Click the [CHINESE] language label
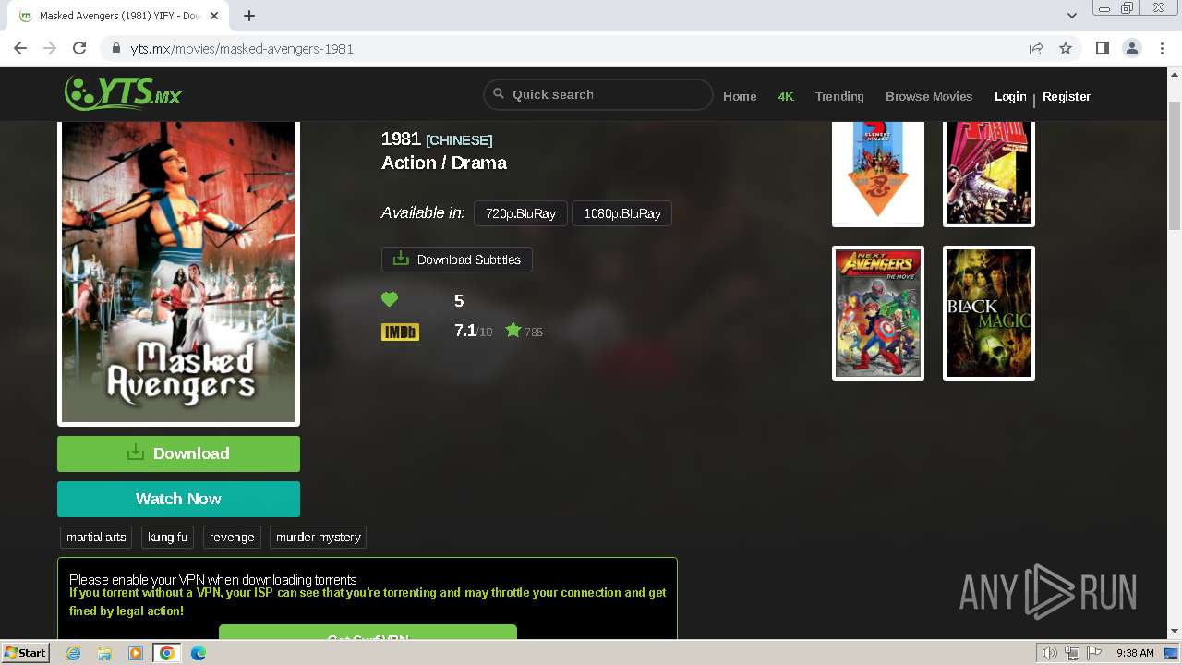This screenshot has width=1182, height=665. (x=459, y=140)
